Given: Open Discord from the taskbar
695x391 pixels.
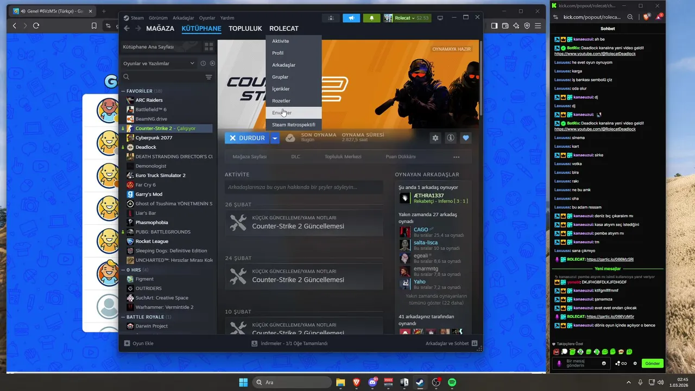Looking at the screenshot, I should pyautogui.click(x=372, y=382).
